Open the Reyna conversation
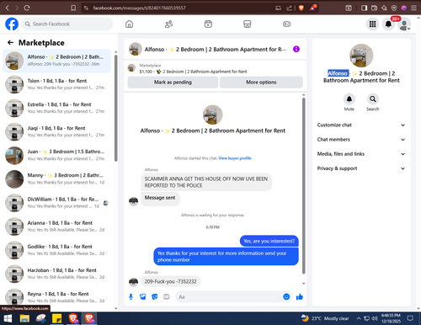Viewport: 421px width, 325px height. click(56, 297)
